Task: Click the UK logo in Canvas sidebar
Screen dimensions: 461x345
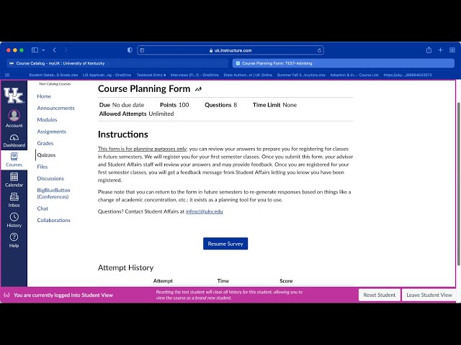Action: click(x=14, y=96)
